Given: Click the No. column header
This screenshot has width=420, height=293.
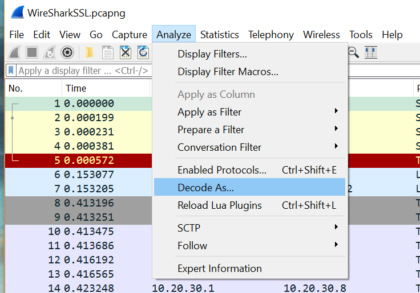Looking at the screenshot, I should pos(34,88).
